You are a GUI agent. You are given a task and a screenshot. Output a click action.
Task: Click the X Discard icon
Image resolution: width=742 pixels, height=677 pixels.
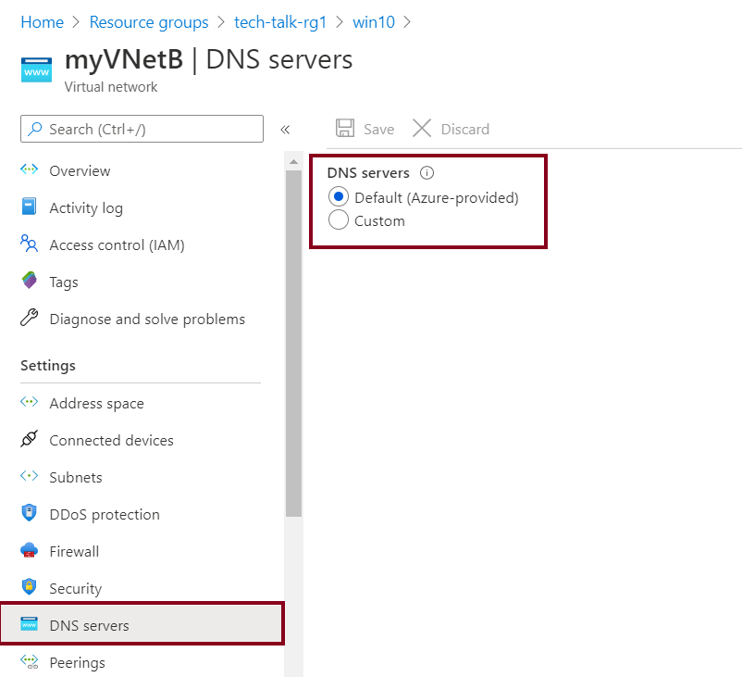(x=422, y=129)
